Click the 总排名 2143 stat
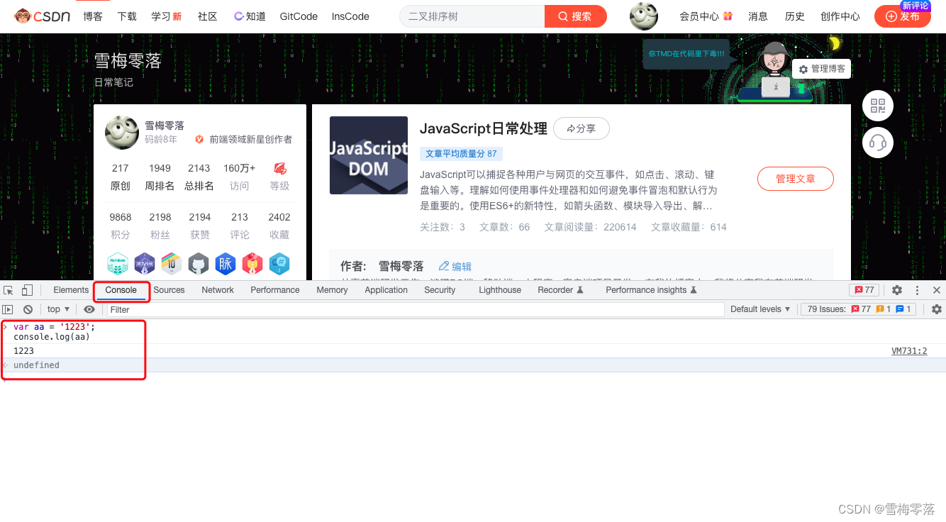The width and height of the screenshot is (946, 522). [x=199, y=177]
